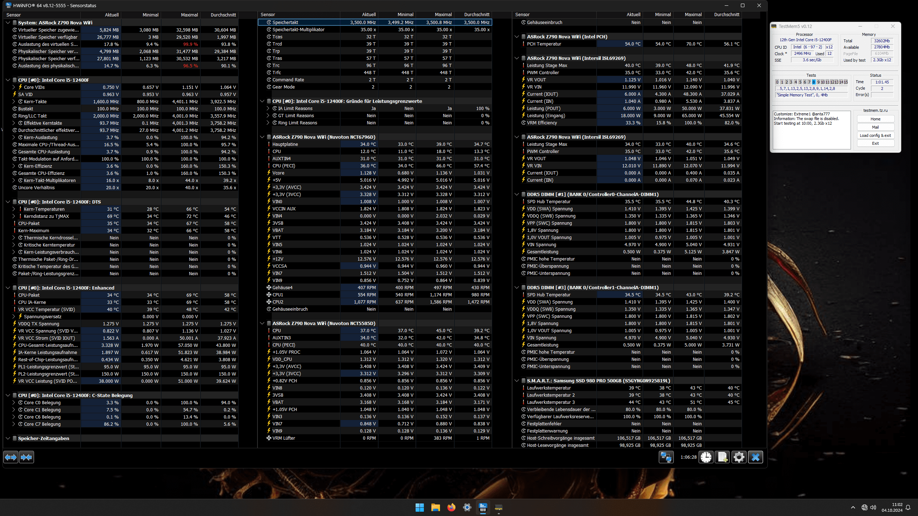Open Windows Settings gear in the taskbar

(467, 507)
